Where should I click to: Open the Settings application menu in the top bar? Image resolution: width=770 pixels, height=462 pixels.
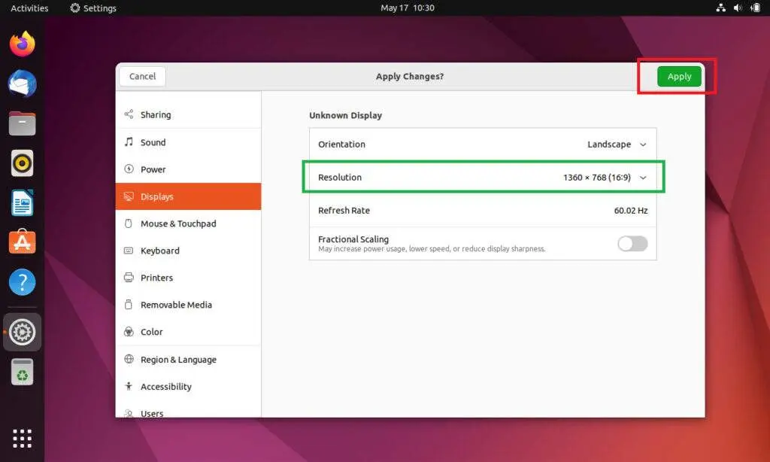click(x=93, y=8)
